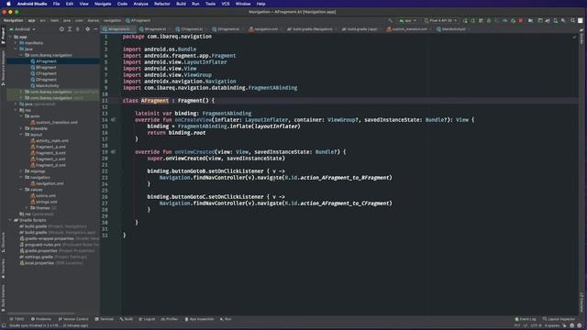This screenshot has width=587, height=330.
Task: Click the gutter override icon next to onCreateView
Action: [x=113, y=120]
